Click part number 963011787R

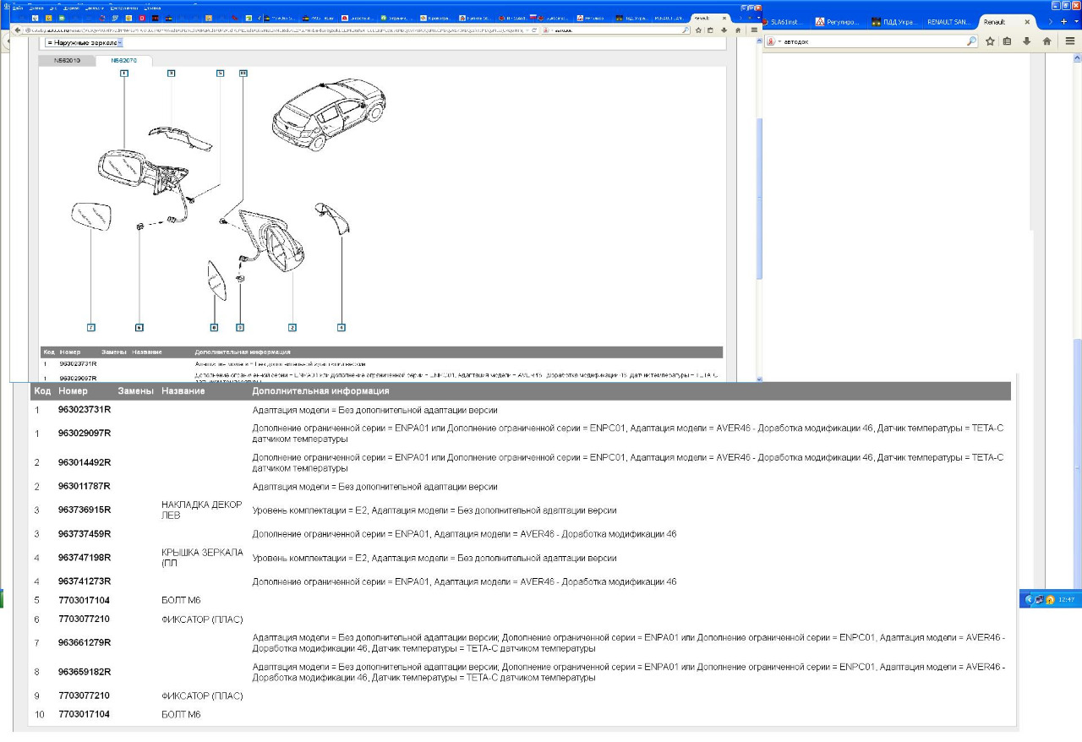point(85,486)
